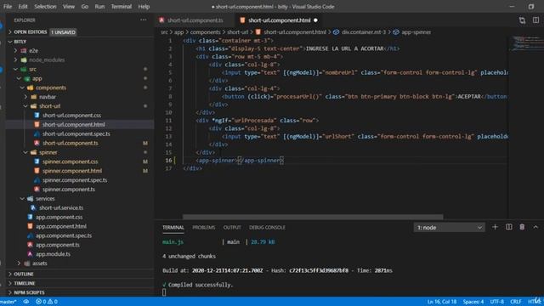The image size is (544, 306).
Task: Switch to short-url.component.ts editor tab
Action: point(195,20)
